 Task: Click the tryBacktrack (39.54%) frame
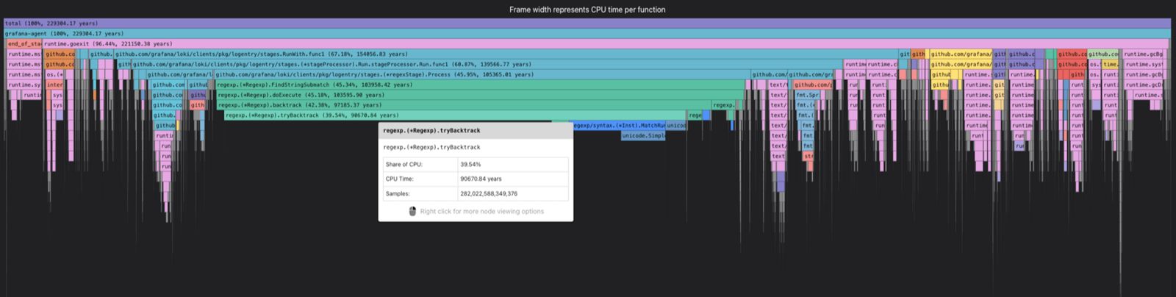click(455, 115)
